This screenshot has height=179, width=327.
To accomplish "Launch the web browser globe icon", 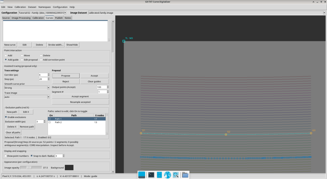I will (x=167, y=175).
